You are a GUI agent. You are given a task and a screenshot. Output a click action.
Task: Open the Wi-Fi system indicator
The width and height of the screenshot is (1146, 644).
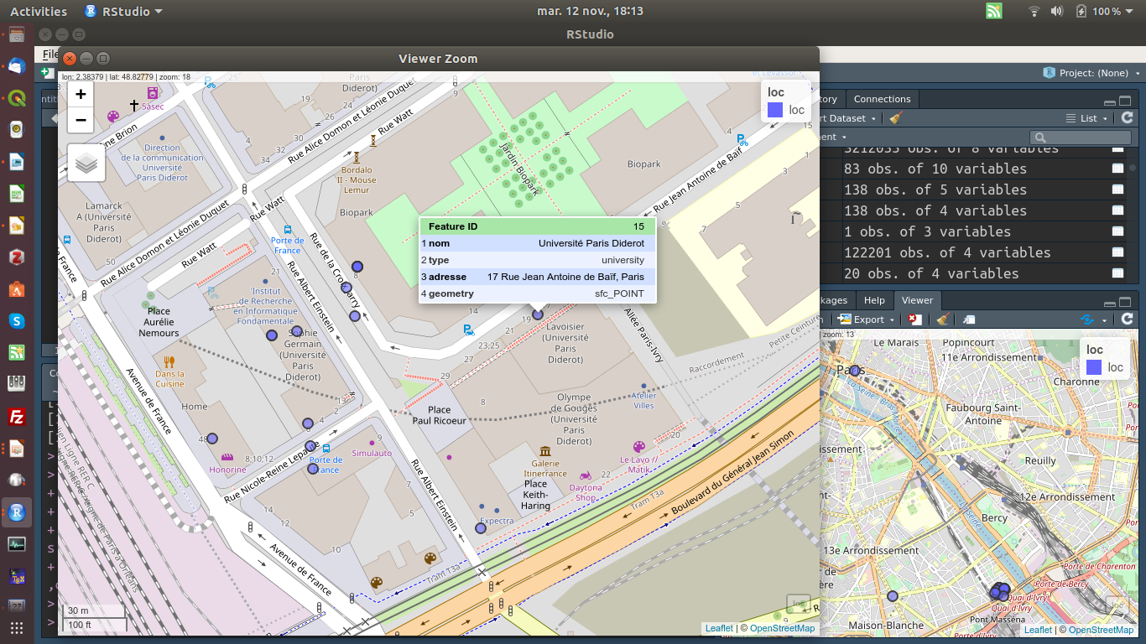[x=1034, y=11]
